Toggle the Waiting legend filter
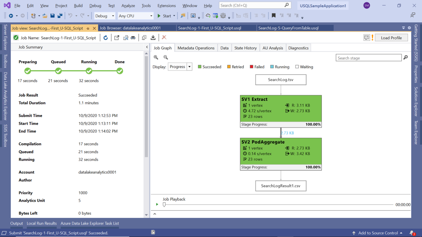This screenshot has height=237, width=422. click(297, 67)
